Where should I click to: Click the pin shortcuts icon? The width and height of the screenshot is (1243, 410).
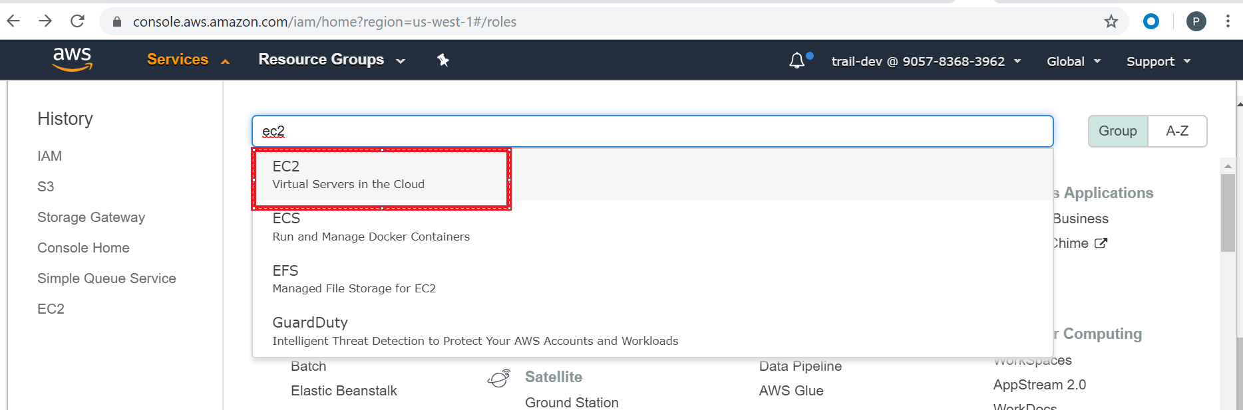[443, 60]
